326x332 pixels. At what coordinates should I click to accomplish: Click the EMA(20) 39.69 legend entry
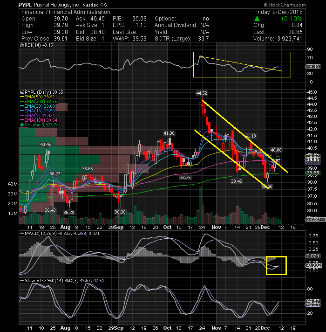[37, 106]
